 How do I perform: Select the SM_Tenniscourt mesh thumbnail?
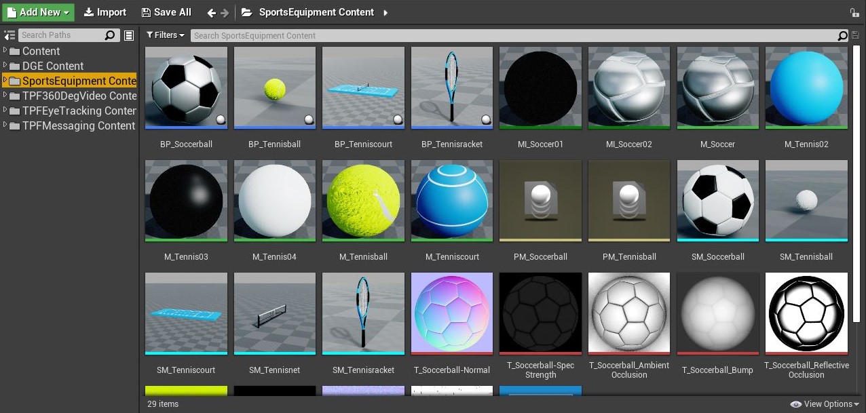[x=187, y=314]
